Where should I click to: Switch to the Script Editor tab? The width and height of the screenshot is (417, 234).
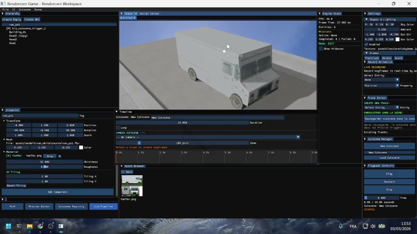(x=150, y=14)
